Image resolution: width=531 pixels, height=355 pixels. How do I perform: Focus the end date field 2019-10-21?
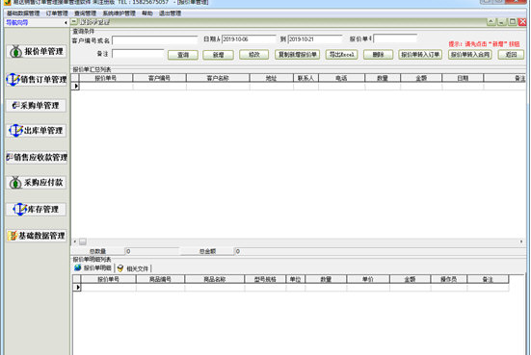(x=315, y=39)
